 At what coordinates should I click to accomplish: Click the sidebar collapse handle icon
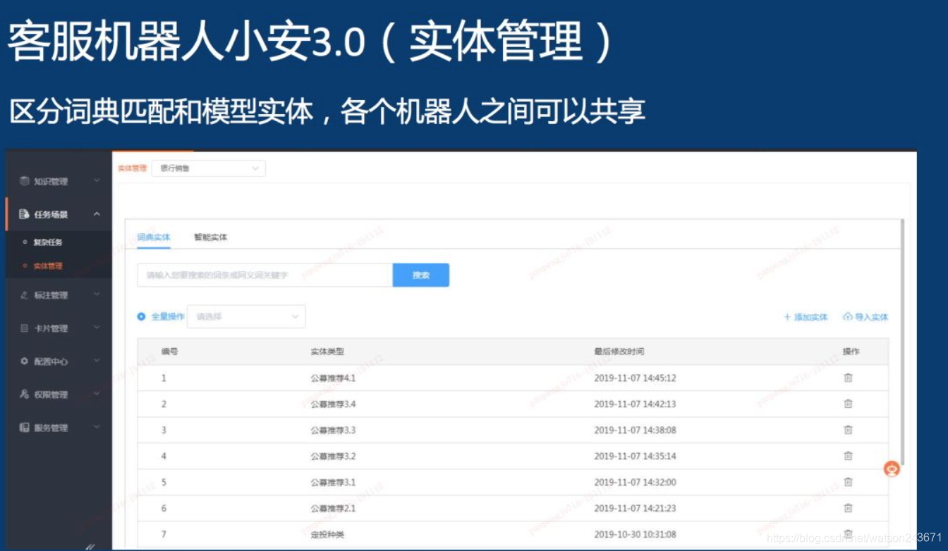[x=90, y=545]
